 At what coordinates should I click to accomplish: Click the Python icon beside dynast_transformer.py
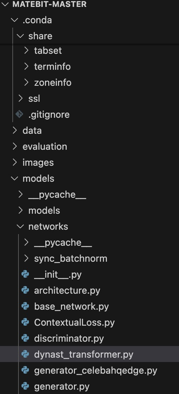(25, 354)
